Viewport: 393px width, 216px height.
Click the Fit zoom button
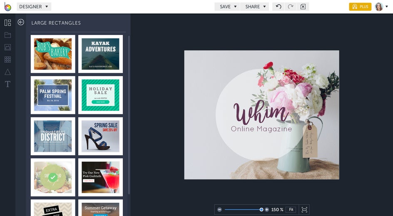click(291, 209)
